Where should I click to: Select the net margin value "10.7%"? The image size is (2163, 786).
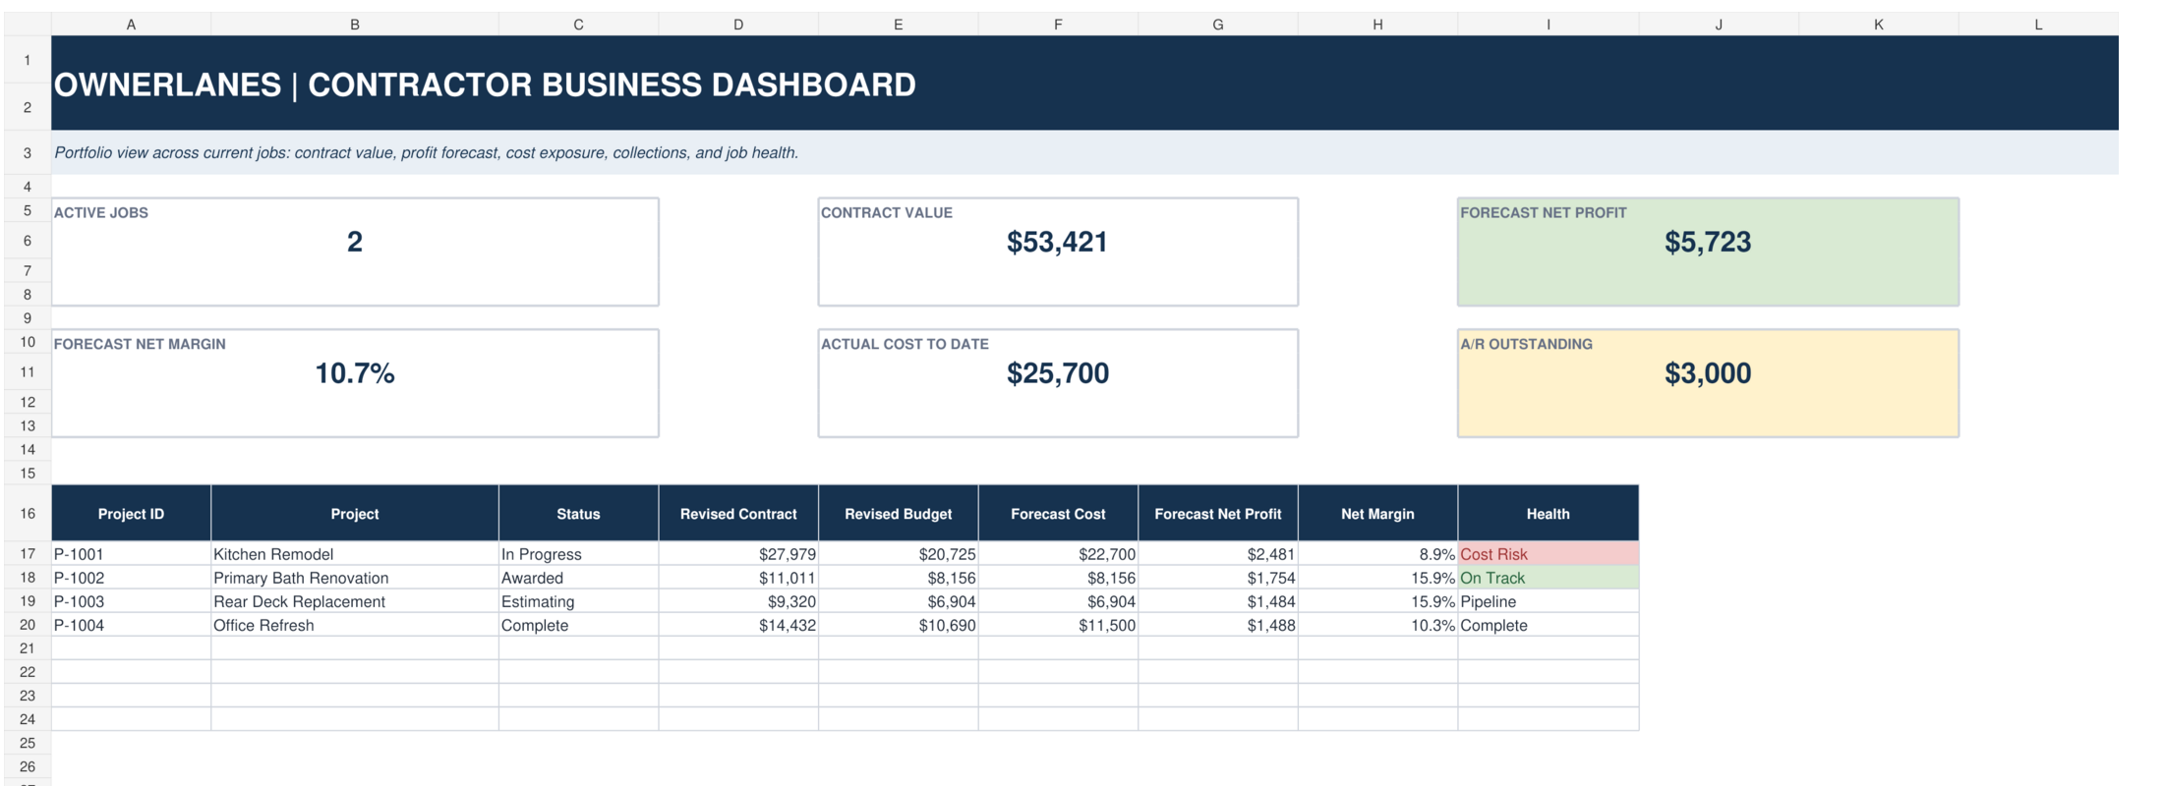point(355,373)
